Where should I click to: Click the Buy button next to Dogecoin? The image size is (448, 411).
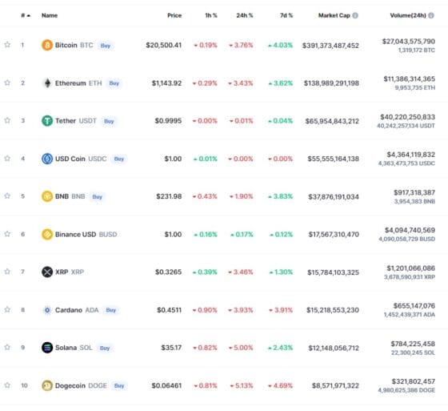119,386
